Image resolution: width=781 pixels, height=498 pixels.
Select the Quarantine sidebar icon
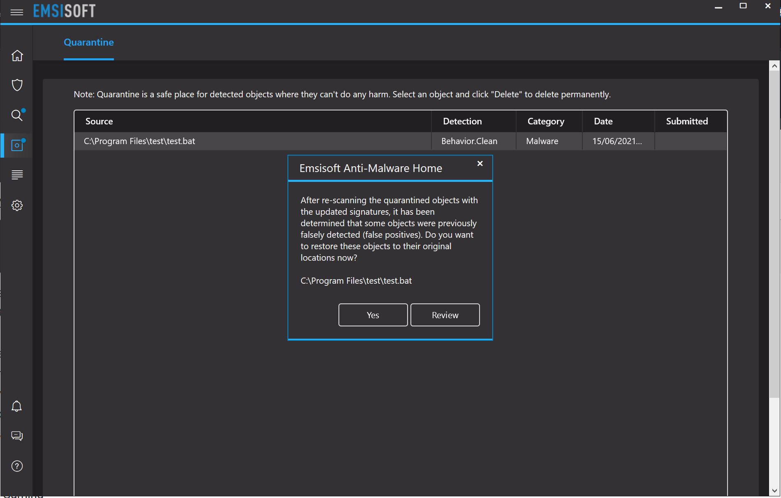[x=17, y=145]
